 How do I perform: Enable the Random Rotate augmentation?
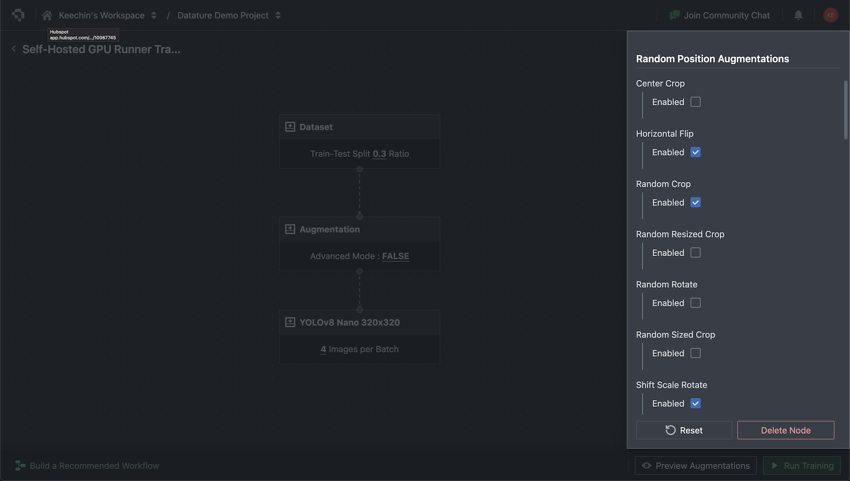[x=695, y=302]
